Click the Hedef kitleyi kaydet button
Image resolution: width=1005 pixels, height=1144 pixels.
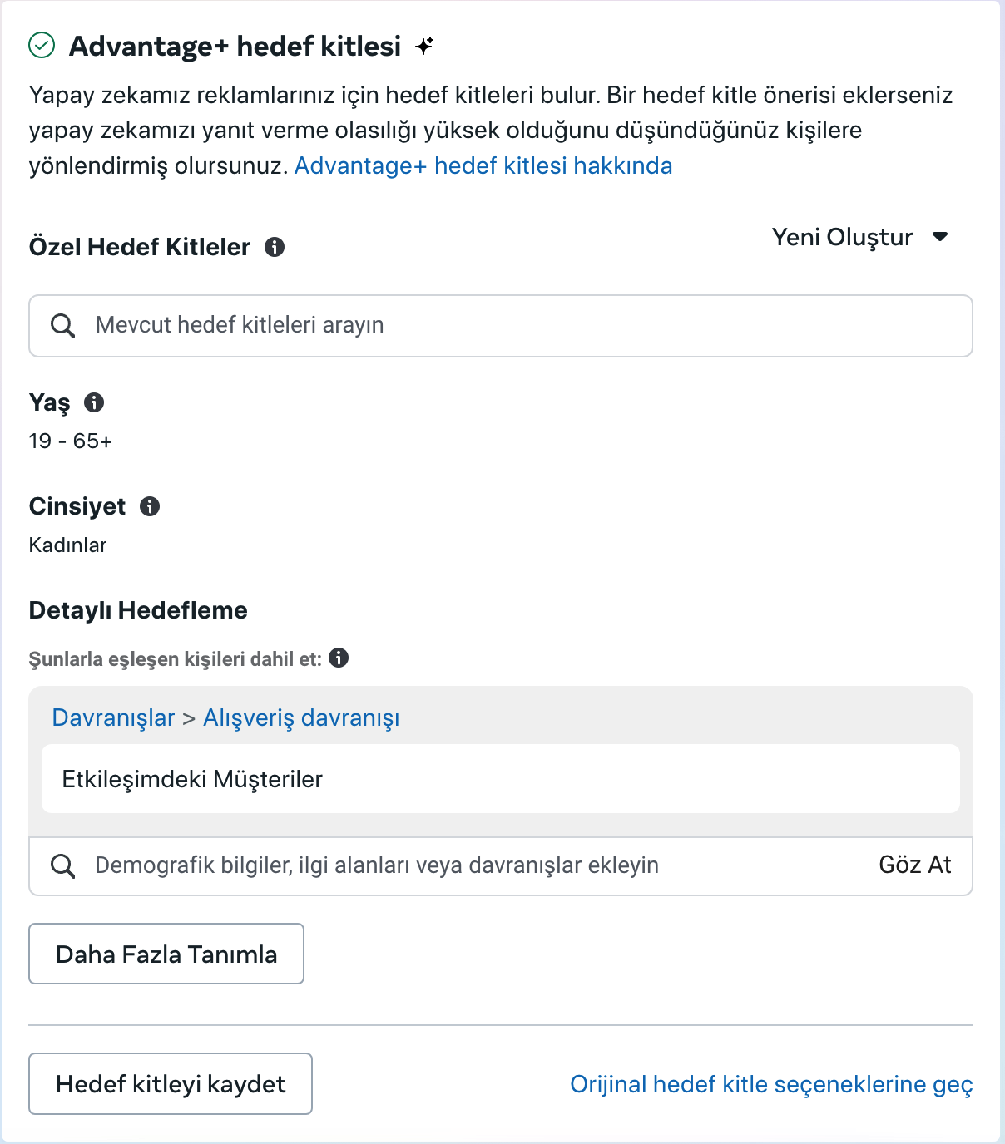[171, 1083]
